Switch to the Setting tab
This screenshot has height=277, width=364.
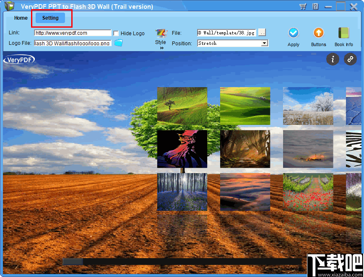50,18
